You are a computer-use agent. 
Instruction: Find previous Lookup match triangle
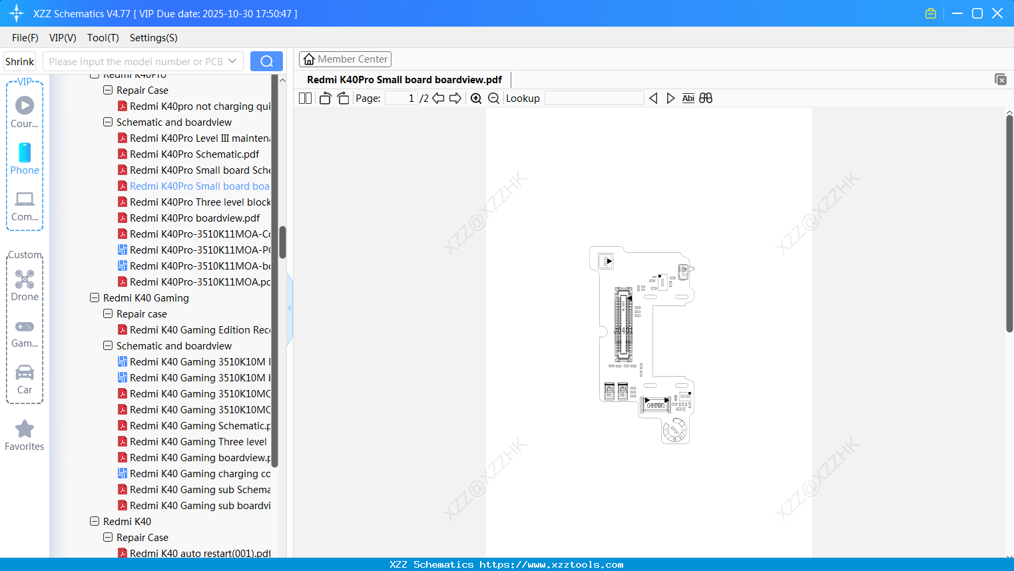pyautogui.click(x=653, y=98)
